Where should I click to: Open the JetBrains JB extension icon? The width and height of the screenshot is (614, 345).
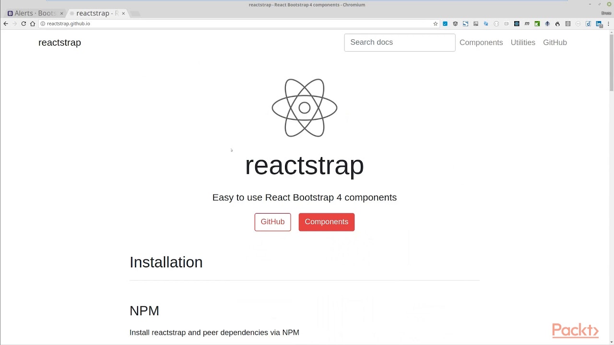(476, 23)
